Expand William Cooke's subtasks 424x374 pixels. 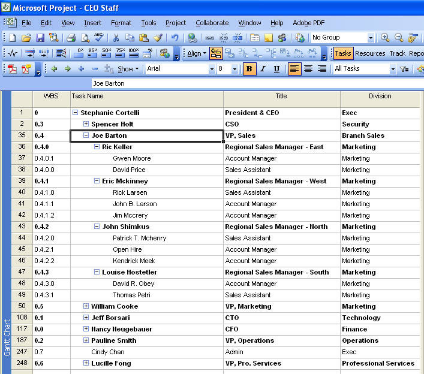coord(86,306)
